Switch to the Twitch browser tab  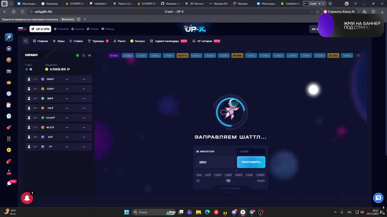(x=122, y=4)
